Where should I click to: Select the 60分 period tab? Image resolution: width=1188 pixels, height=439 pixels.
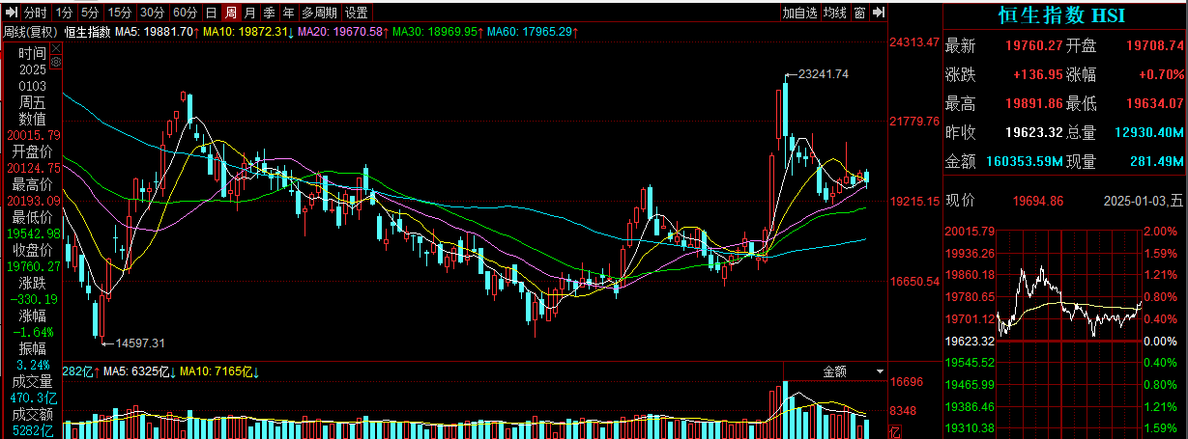[x=185, y=13]
